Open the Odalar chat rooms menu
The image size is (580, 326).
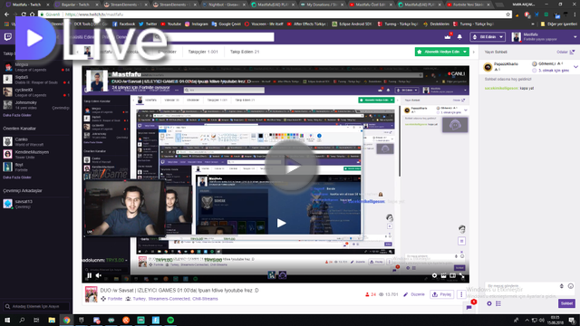point(565,53)
